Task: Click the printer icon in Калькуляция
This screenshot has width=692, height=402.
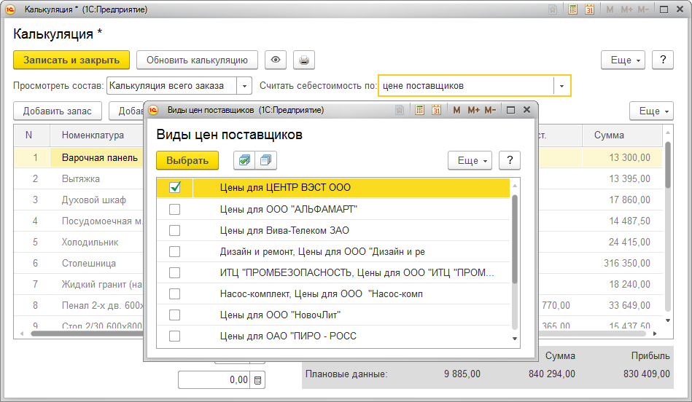Action: tap(304, 60)
